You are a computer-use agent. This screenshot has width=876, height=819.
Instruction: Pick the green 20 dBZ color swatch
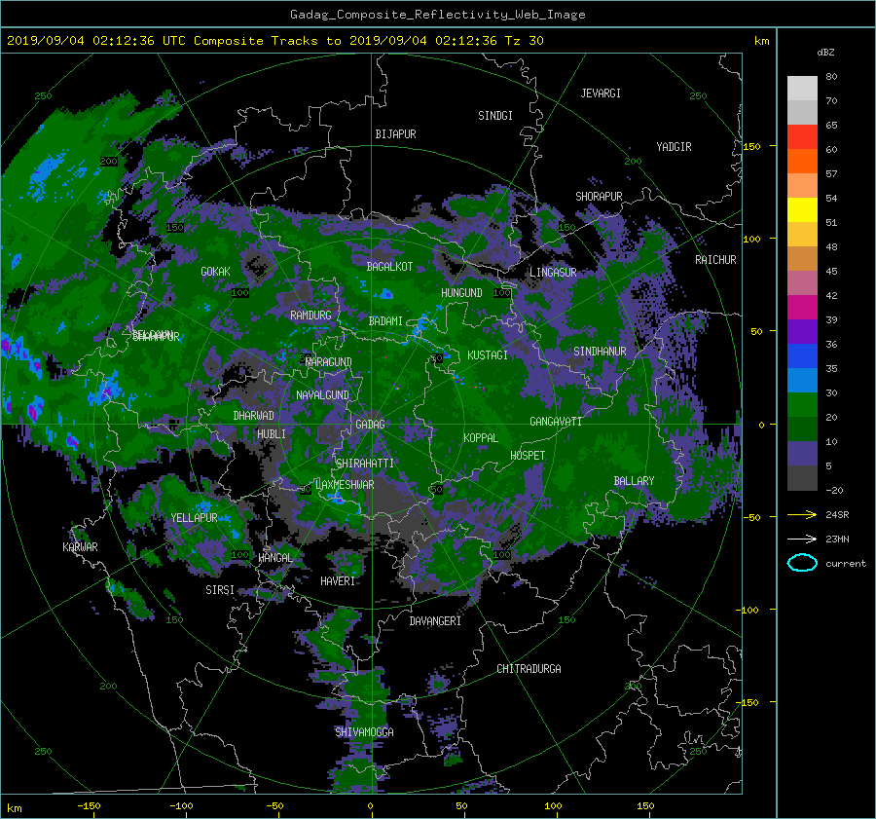click(x=802, y=405)
